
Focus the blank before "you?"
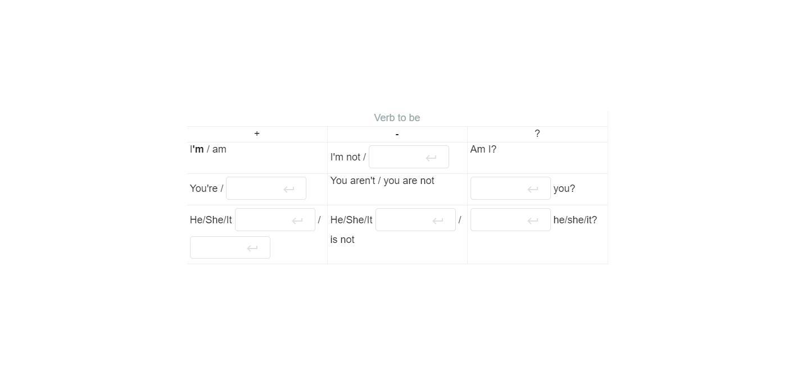pos(499,188)
